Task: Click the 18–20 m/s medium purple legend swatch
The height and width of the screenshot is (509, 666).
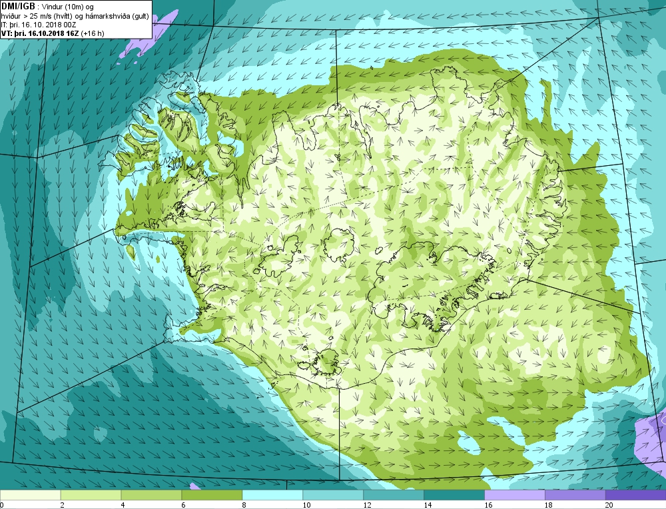Action: point(575,495)
